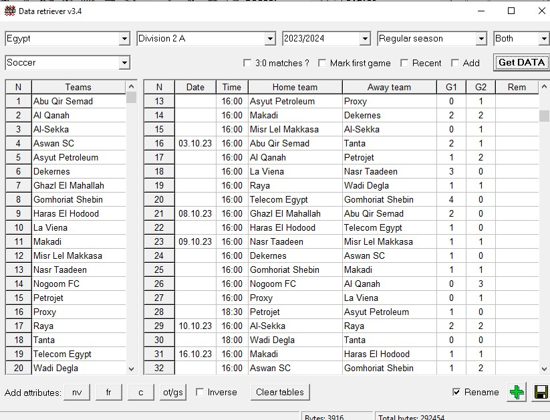The height and width of the screenshot is (420, 550).
Task: Click the green plus add icon
Action: [x=516, y=393]
